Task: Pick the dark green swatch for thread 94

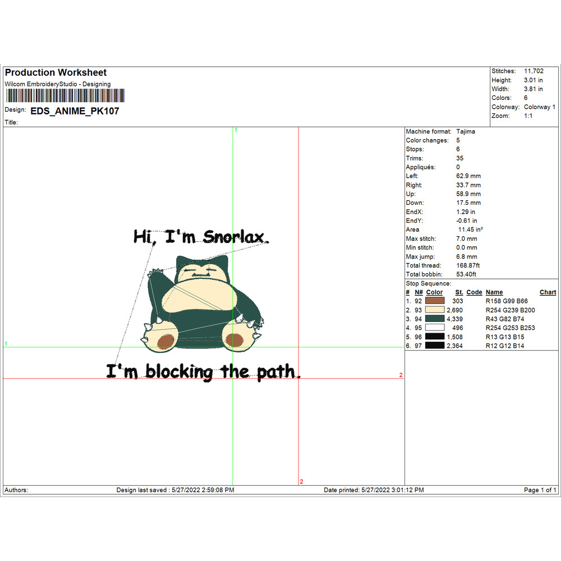Action: point(435,319)
